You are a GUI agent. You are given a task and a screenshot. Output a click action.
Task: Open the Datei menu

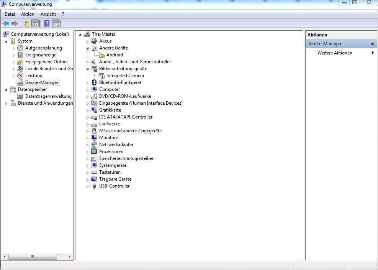(x=10, y=14)
